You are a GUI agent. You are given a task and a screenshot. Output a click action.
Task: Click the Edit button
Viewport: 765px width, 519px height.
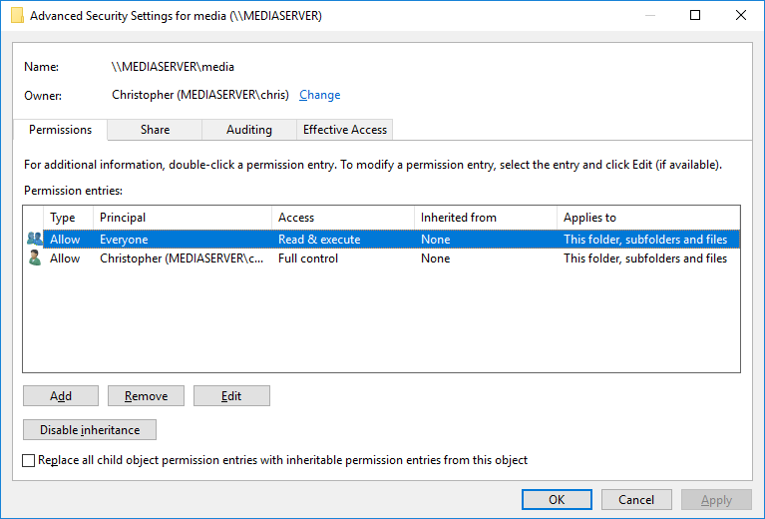click(x=231, y=396)
